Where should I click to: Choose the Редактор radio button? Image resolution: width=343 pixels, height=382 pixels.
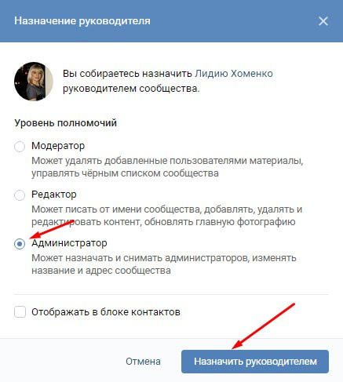click(x=20, y=195)
